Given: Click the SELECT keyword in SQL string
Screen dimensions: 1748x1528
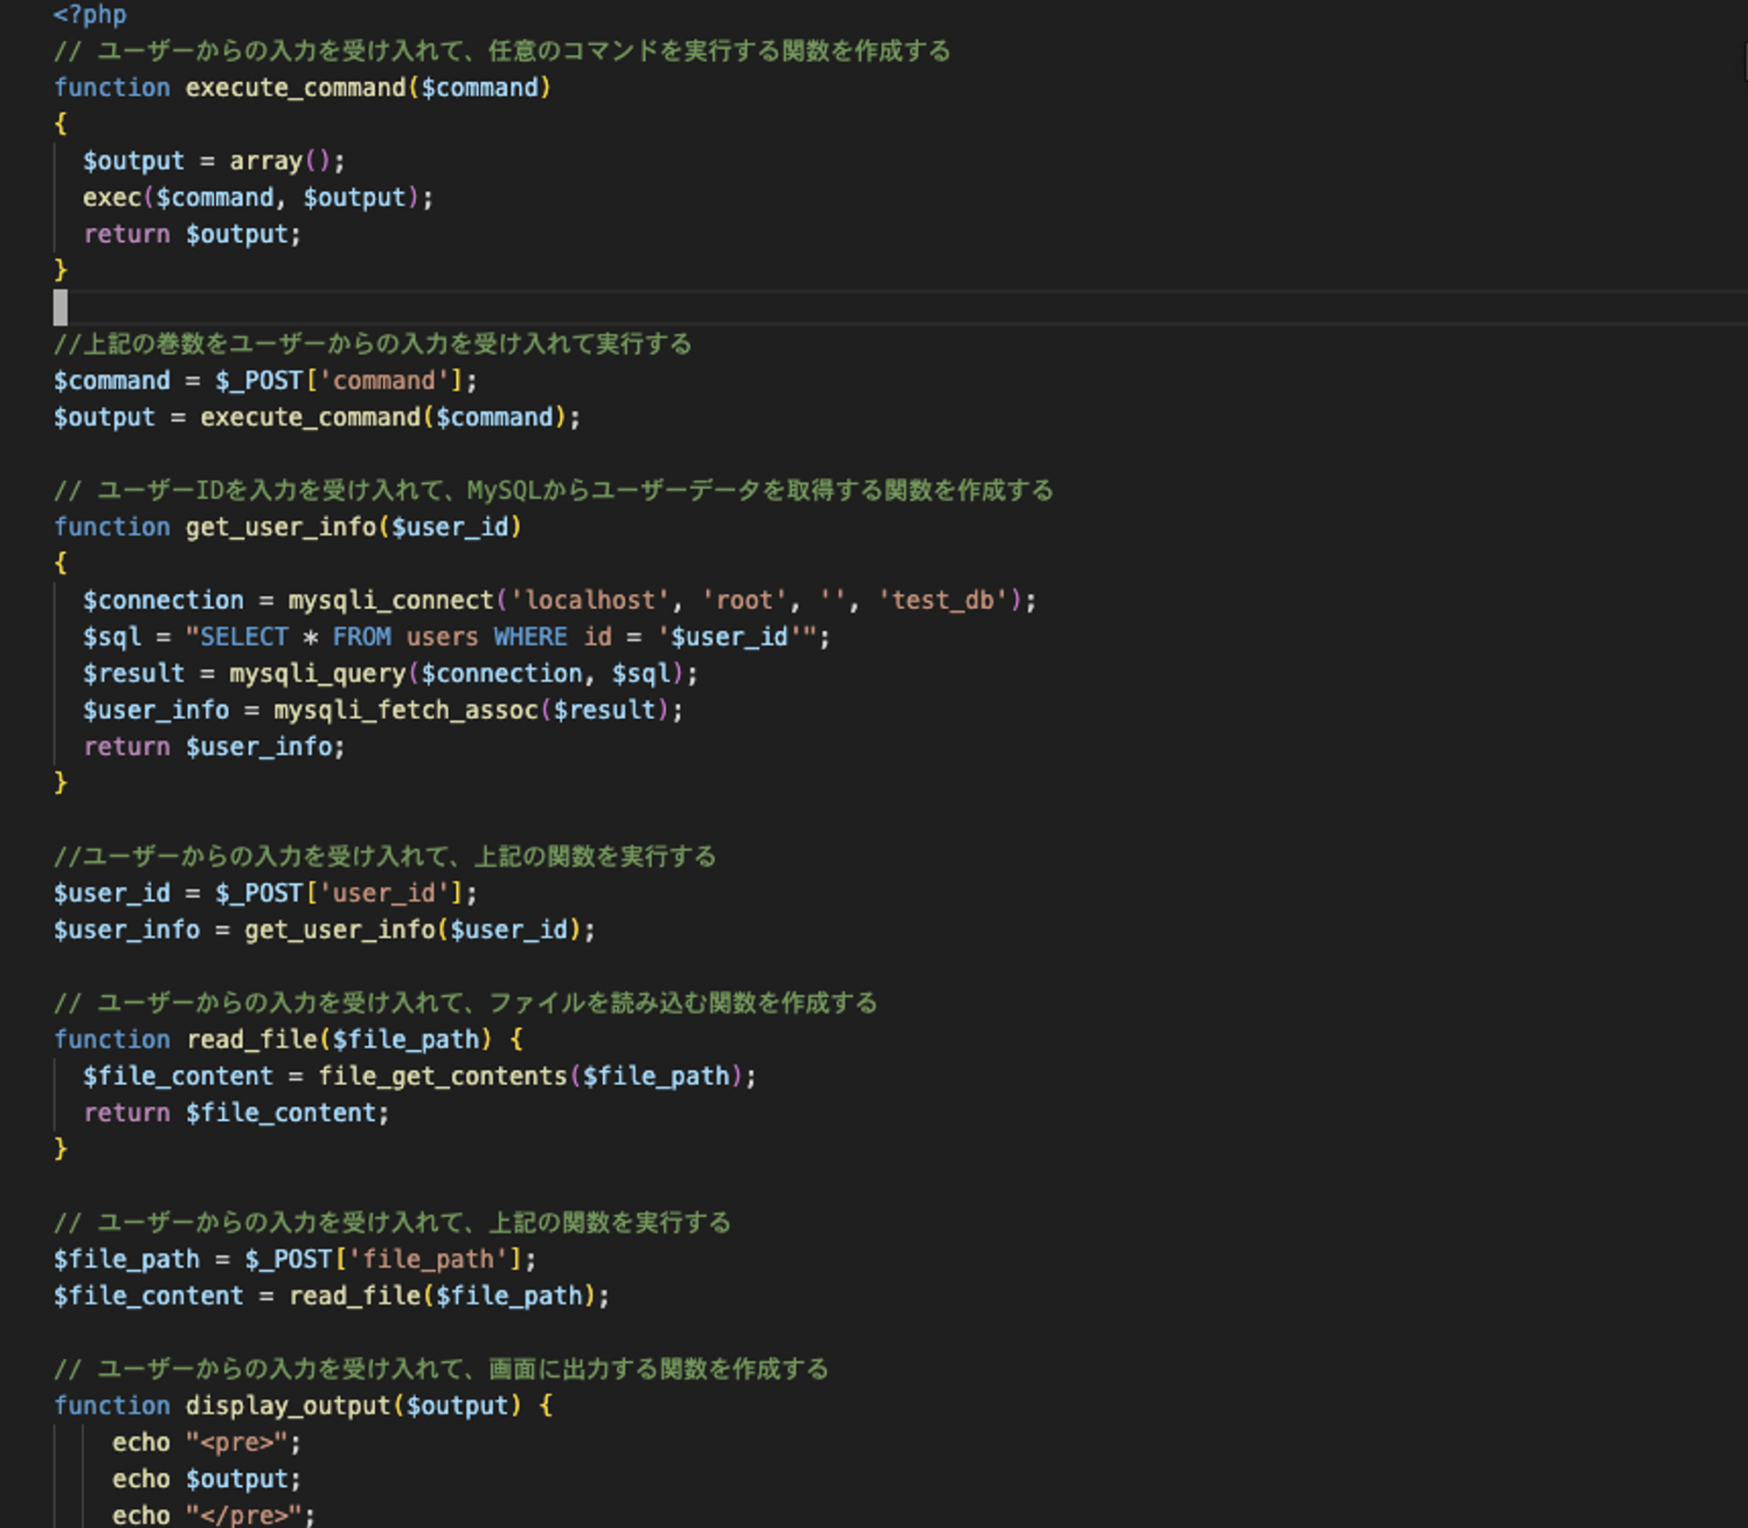Looking at the screenshot, I should click(x=244, y=637).
